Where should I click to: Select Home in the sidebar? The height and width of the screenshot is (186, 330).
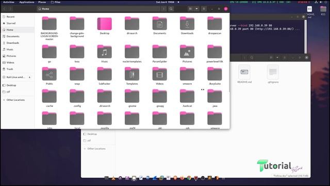click(x=17, y=30)
